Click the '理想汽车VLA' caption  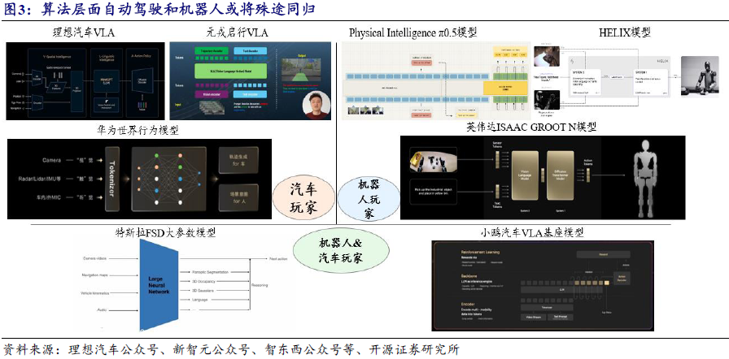[83, 32]
